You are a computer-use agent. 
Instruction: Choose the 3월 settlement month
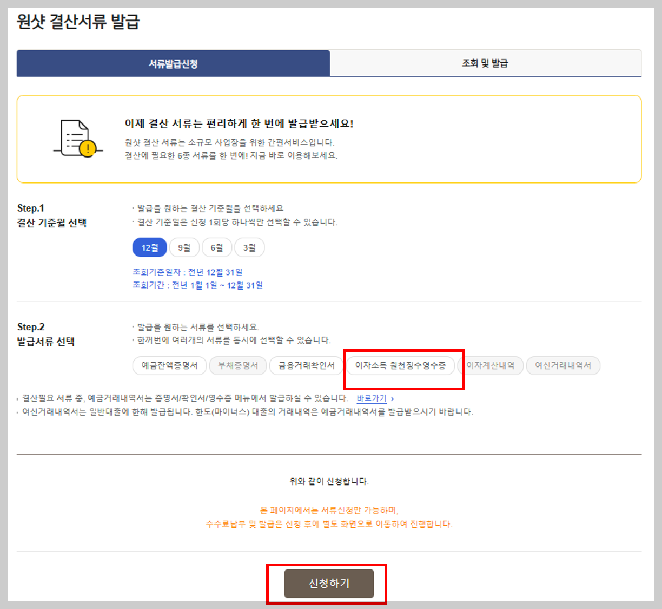coord(249,247)
